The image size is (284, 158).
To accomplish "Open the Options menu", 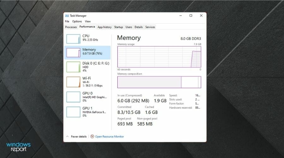I will pos(77,21).
